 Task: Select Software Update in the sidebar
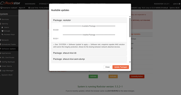[9, 49]
